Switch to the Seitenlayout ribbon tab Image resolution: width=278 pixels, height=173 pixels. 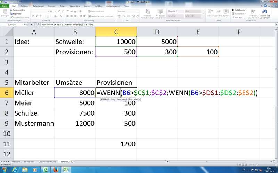pyautogui.click(x=38, y=6)
